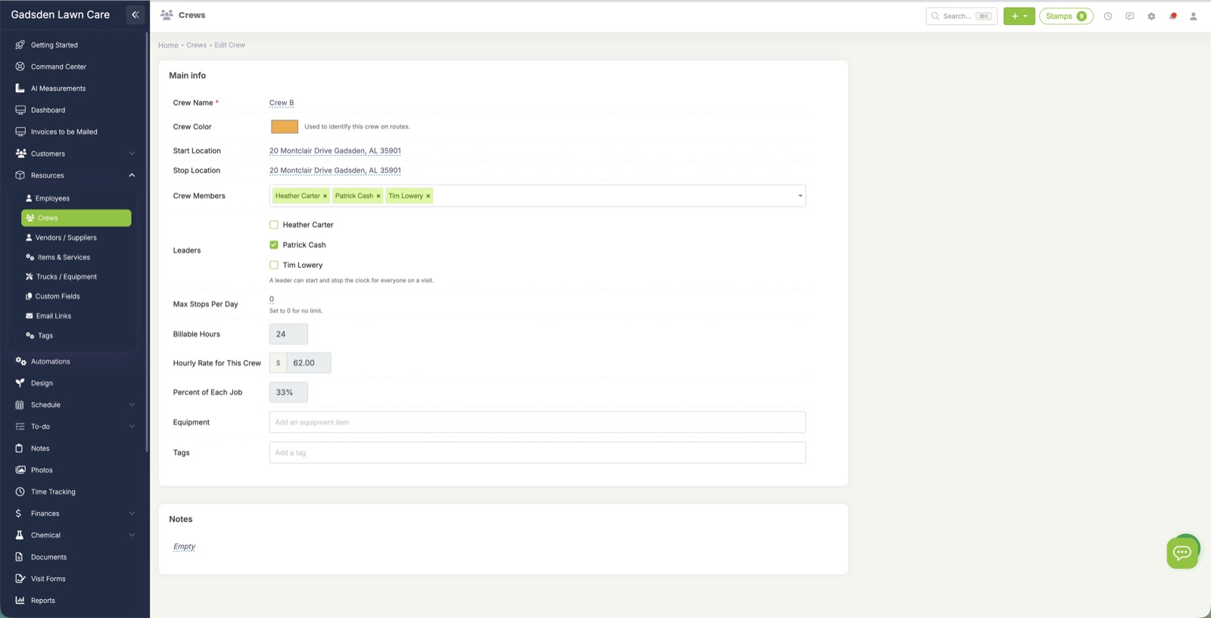
Task: Open Crew Members dropdown arrow
Action: [800, 196]
